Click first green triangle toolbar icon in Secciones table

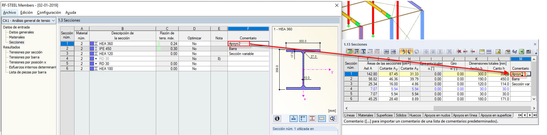tap(349, 52)
